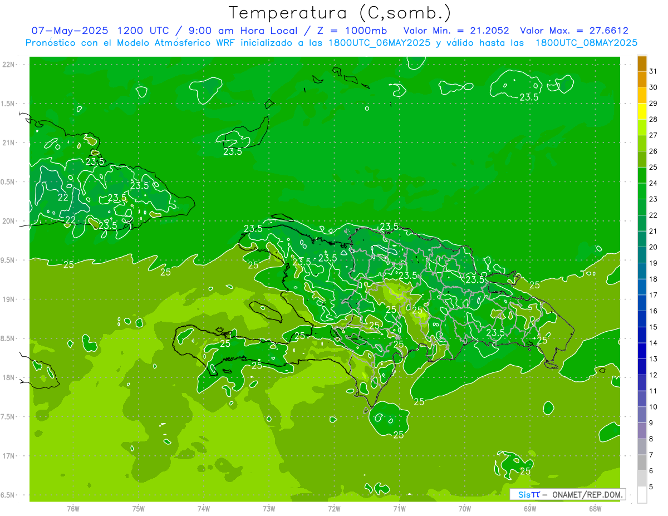The image size is (668, 516).
Task: Click the 68W longitude axis label
Action: [595, 508]
